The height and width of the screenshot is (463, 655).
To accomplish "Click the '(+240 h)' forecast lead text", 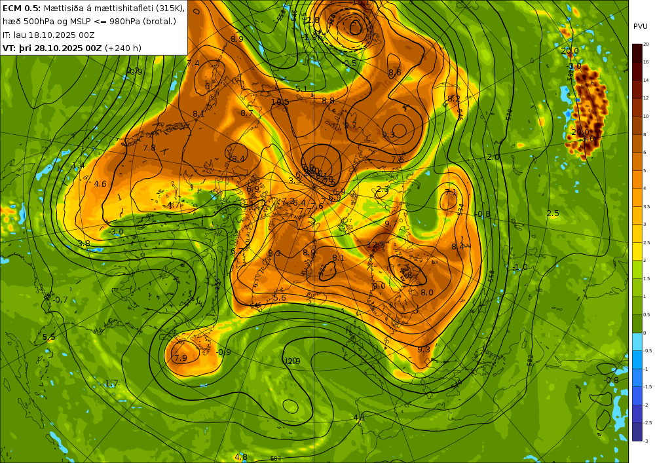I will pyautogui.click(x=123, y=48).
